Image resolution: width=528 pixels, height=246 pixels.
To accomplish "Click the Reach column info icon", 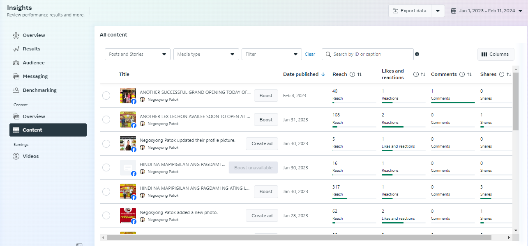I will coord(352,74).
